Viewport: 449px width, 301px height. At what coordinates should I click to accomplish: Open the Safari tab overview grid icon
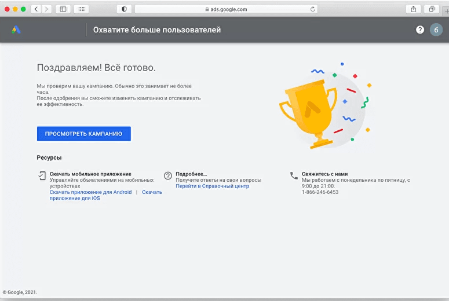pyautogui.click(x=81, y=9)
